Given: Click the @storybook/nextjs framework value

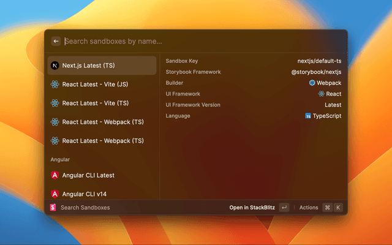Looking at the screenshot, I should pos(316,72).
